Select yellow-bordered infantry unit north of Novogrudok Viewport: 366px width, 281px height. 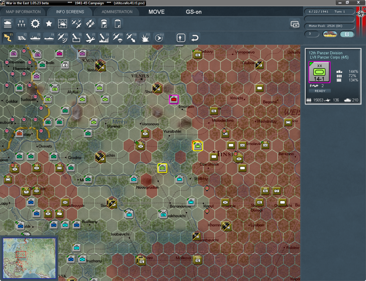point(162,168)
